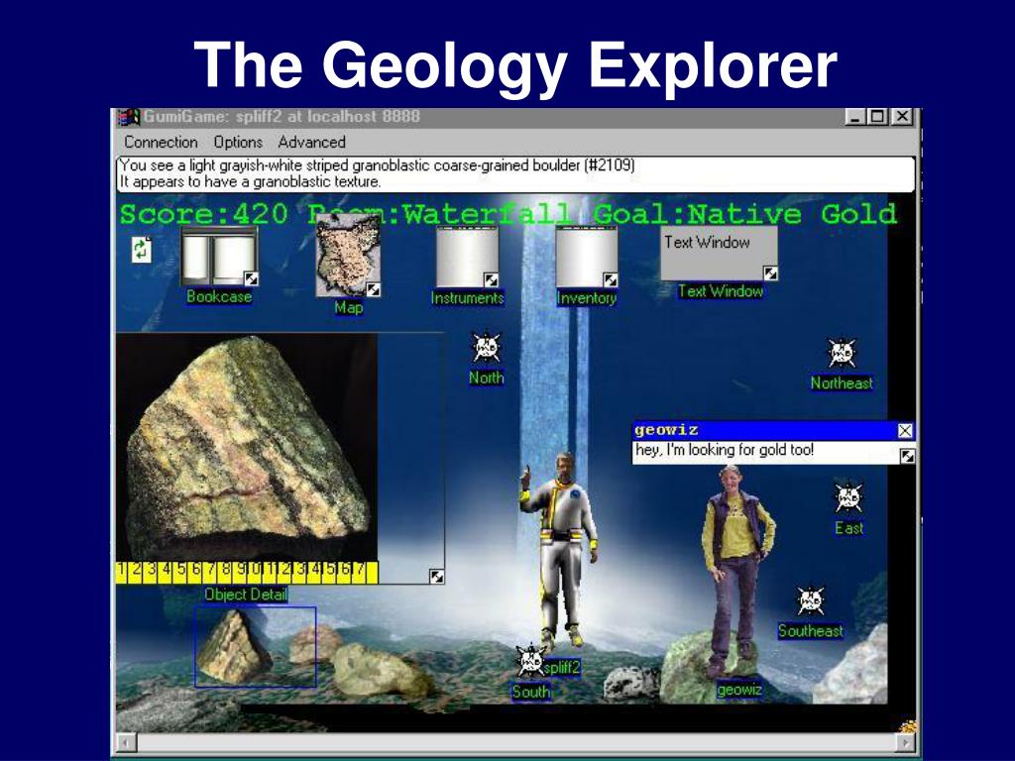Close the geowiz chat bubble
Image resolution: width=1015 pixels, height=761 pixels.
pyautogui.click(x=905, y=430)
